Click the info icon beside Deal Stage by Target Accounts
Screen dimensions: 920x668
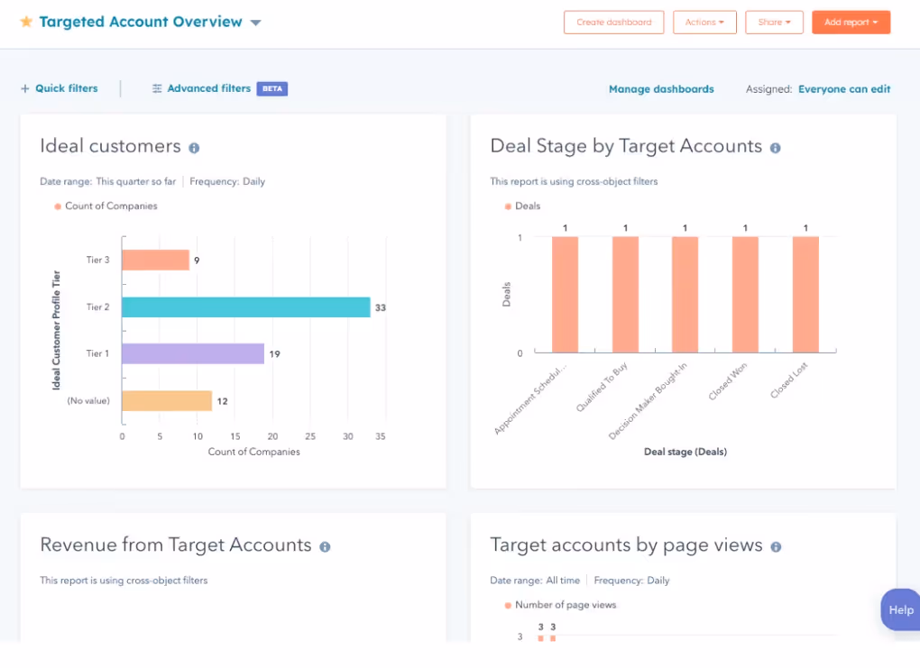[x=775, y=148]
